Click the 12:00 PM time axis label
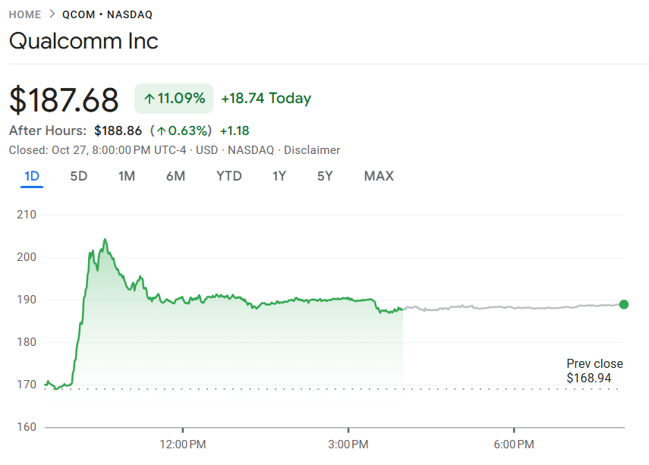This screenshot has width=649, height=465. (x=184, y=444)
